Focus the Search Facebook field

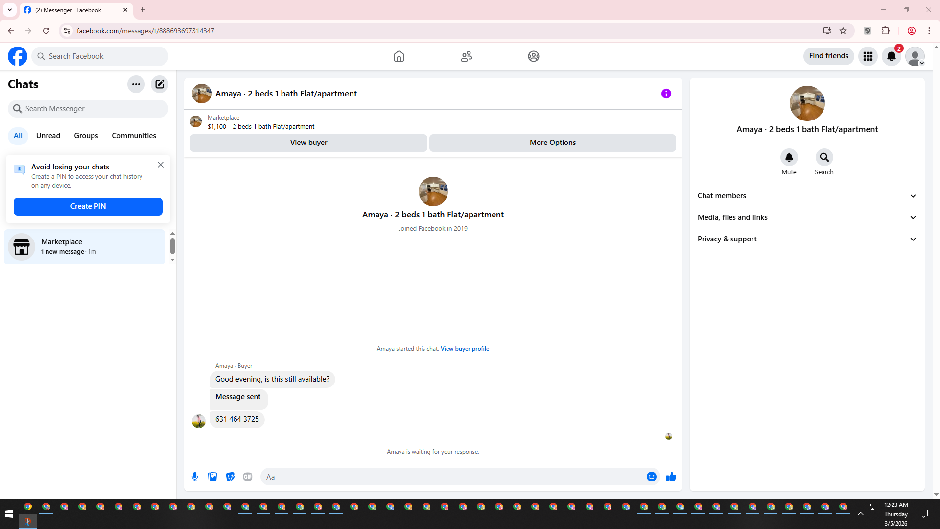click(100, 56)
